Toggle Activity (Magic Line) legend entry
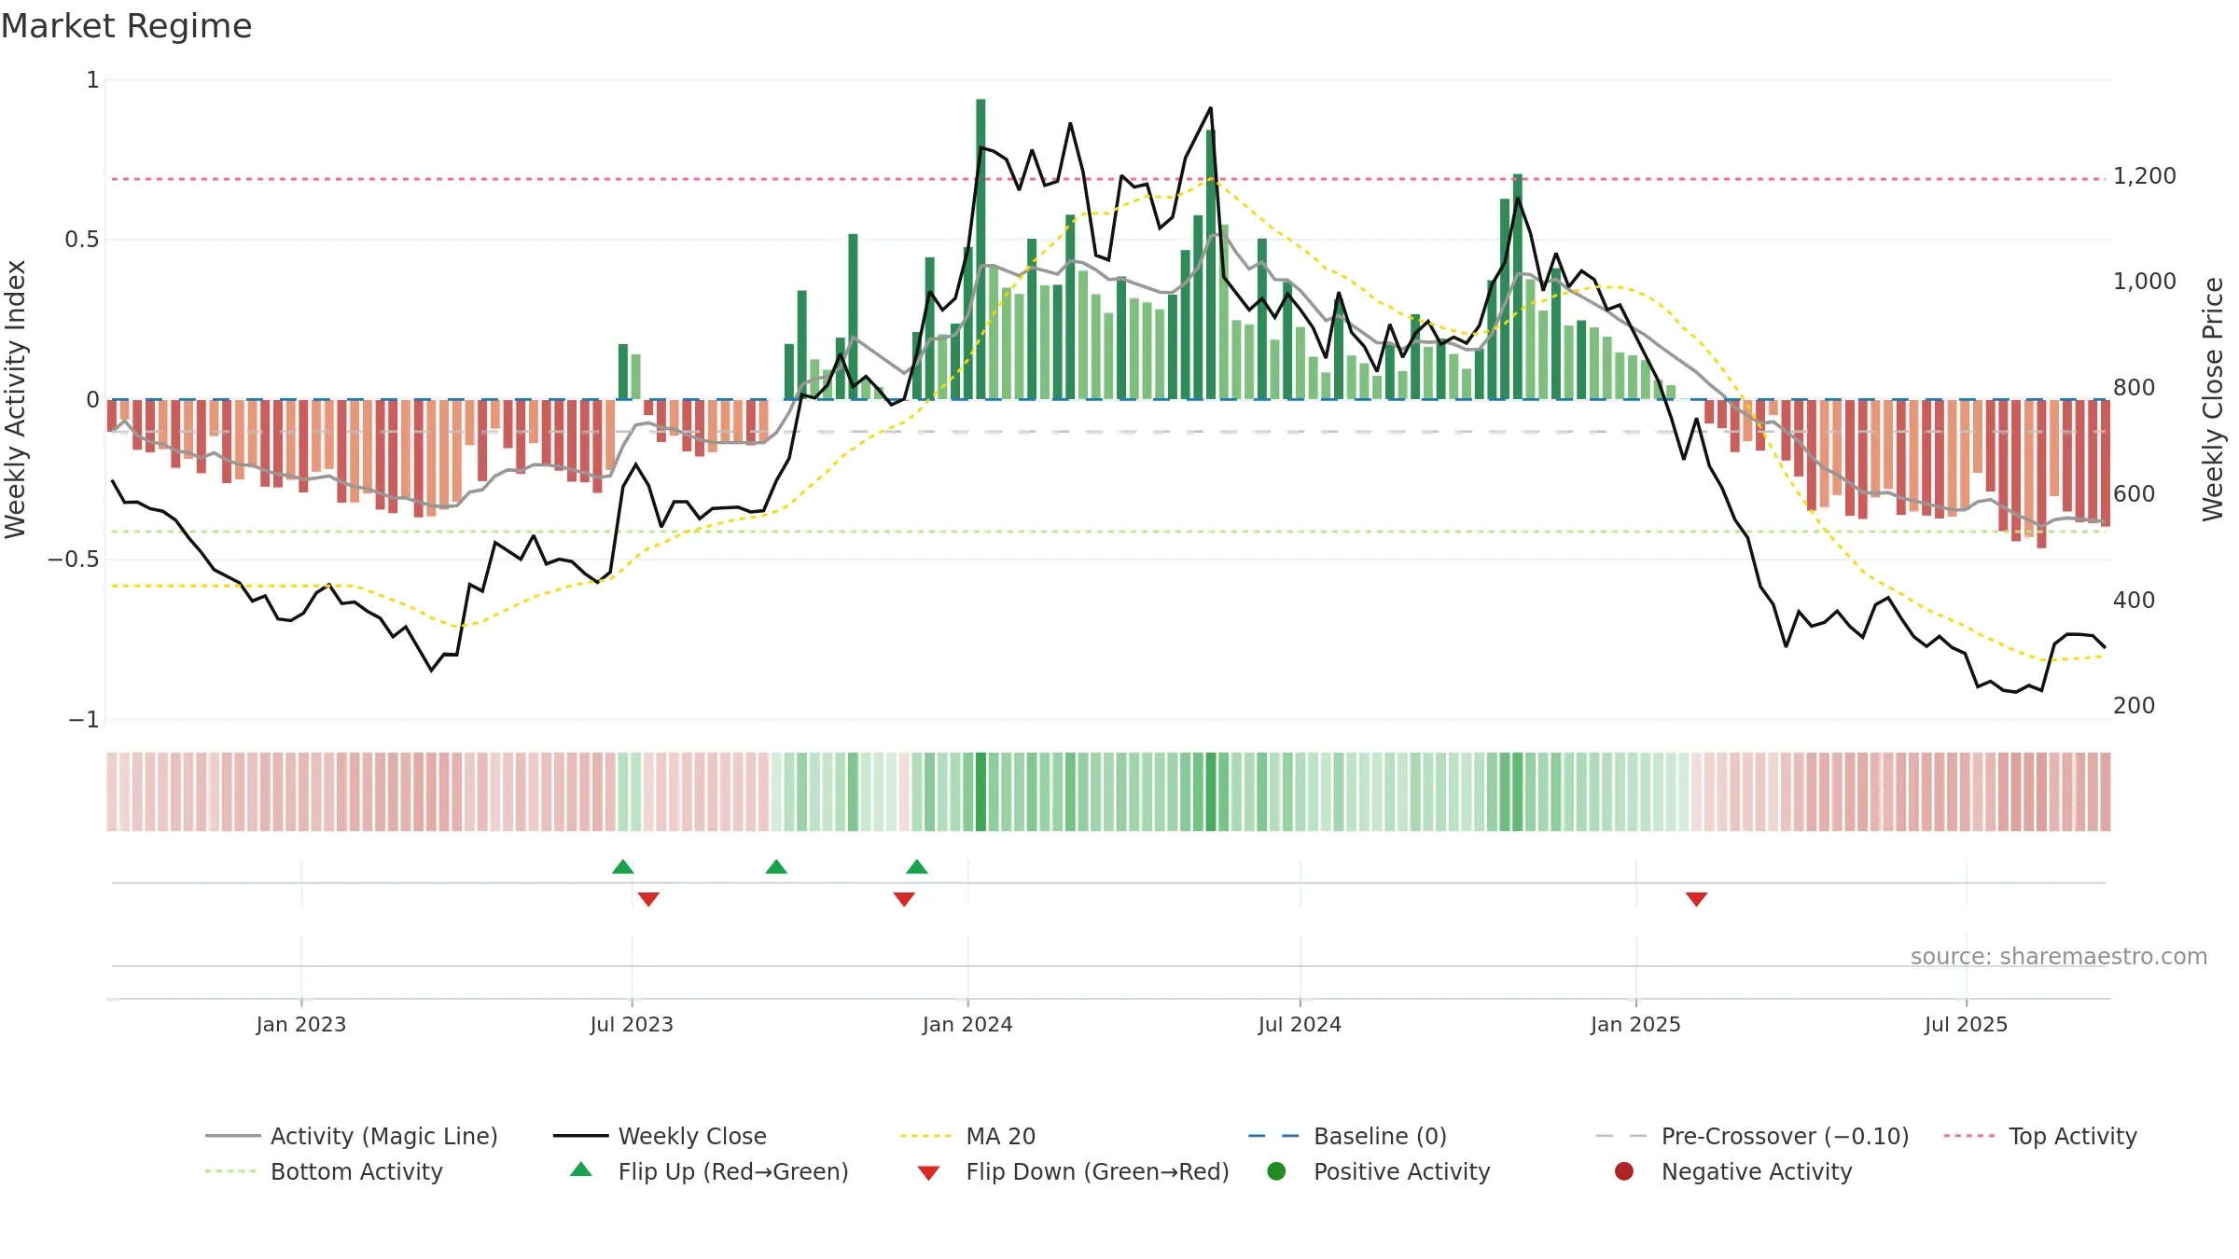The height and width of the screenshot is (1259, 2239). [x=352, y=1136]
